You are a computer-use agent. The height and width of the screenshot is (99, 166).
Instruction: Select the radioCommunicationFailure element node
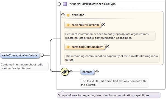pos(20,55)
